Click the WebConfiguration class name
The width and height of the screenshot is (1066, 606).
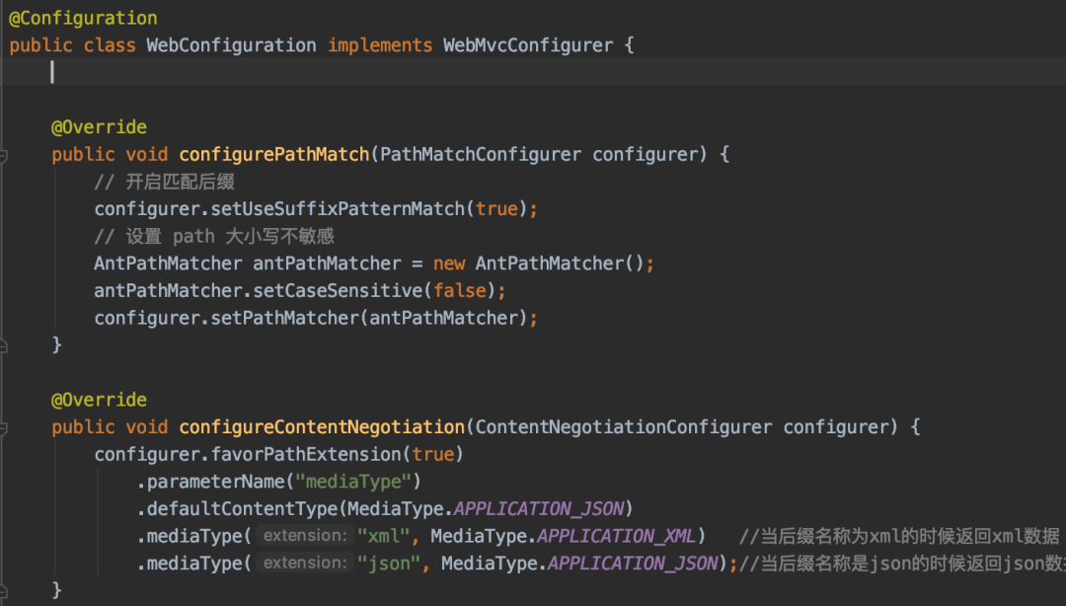pos(231,45)
